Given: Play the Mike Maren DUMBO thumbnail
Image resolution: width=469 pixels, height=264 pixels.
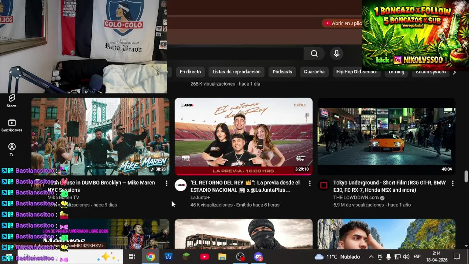Looking at the screenshot, I should click(100, 136).
